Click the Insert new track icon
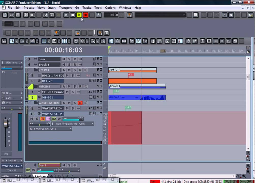The image size is (255, 183). point(4,41)
